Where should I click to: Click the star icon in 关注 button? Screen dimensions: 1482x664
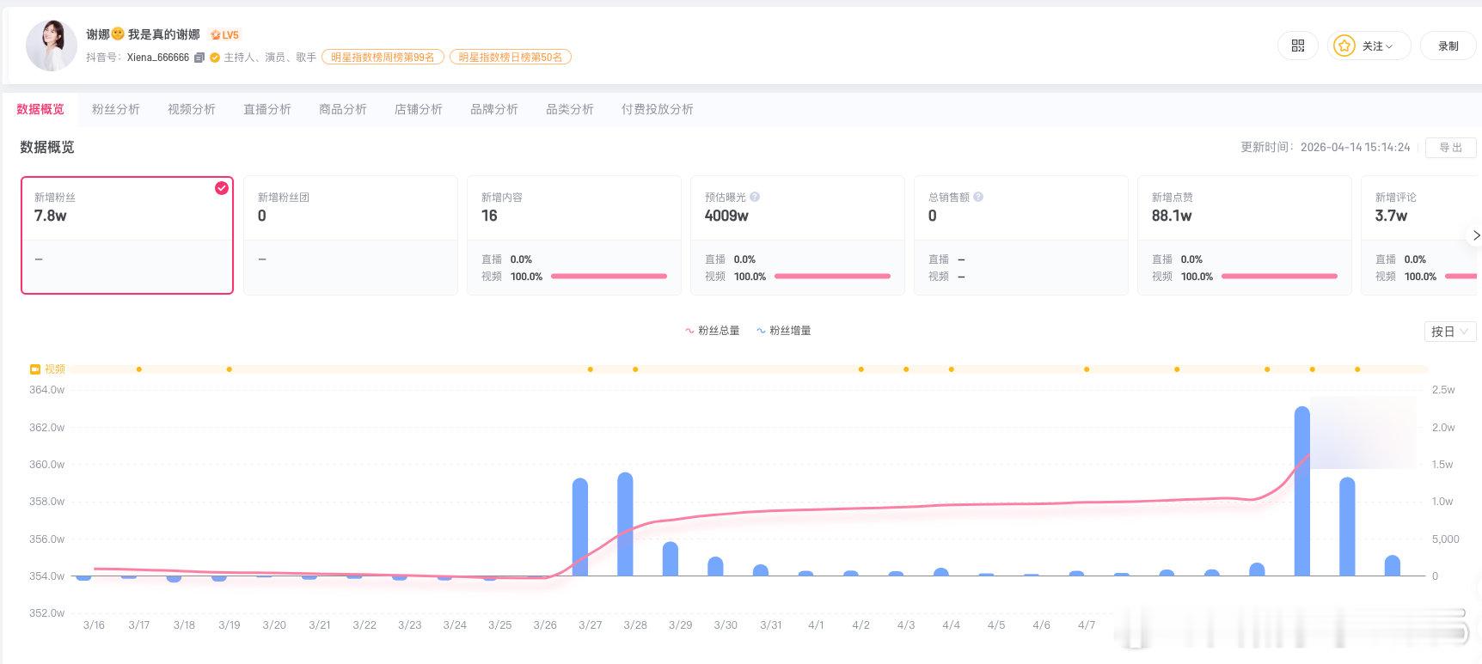coord(1344,46)
